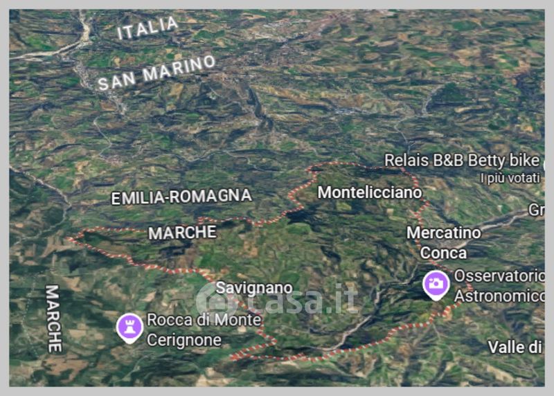Open the Relais B&B Betty bike label
Screen dimensions: 554x396
pos(462,161)
